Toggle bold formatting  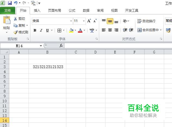click(35, 30)
